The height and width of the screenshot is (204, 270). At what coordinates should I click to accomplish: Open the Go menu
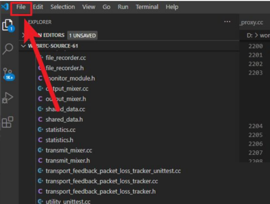pos(106,7)
